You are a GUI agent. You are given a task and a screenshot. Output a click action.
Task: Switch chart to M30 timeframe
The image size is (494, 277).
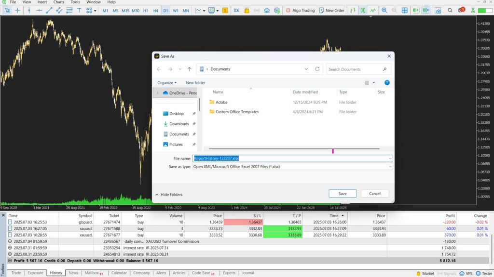(136, 11)
